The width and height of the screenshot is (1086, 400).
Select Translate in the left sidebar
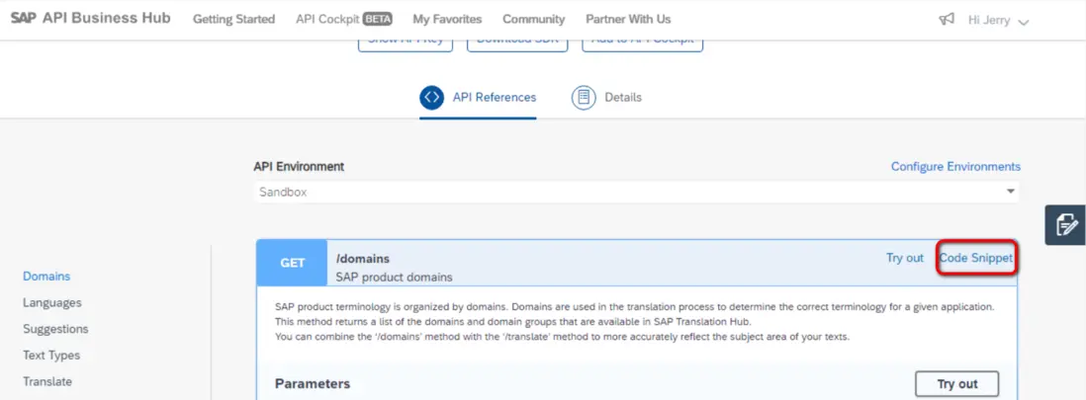coord(47,381)
